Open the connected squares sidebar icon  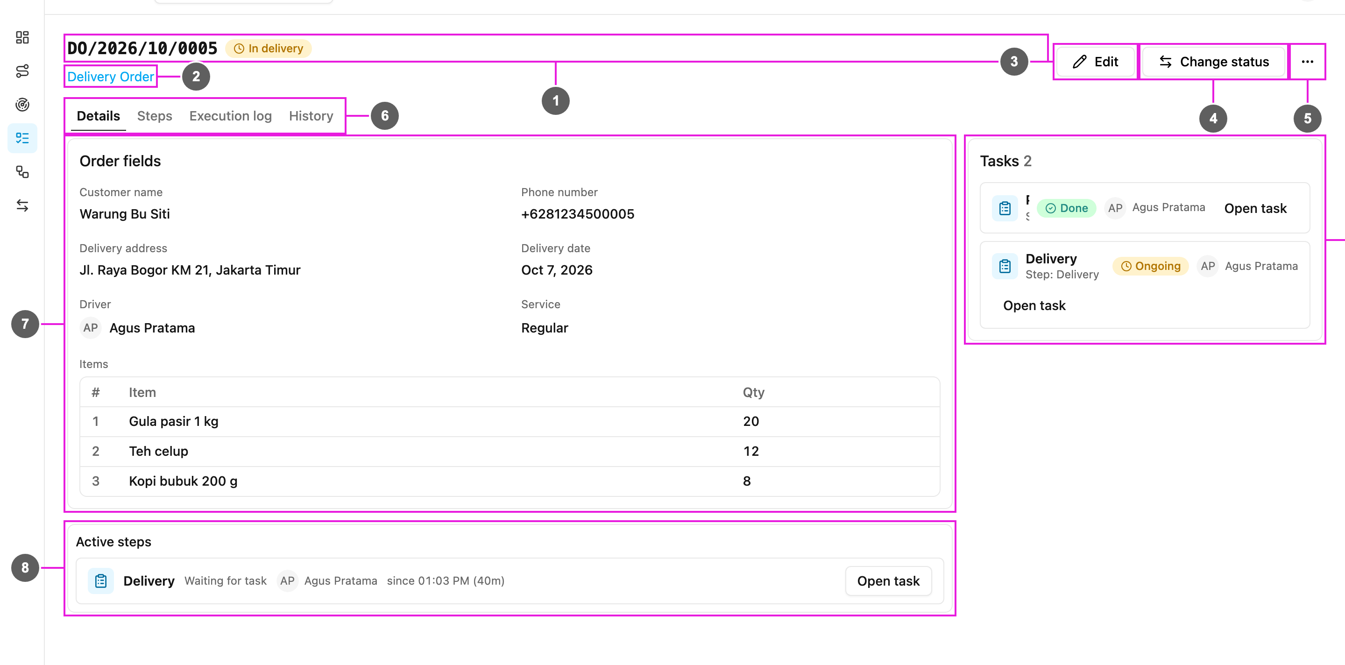click(x=22, y=172)
